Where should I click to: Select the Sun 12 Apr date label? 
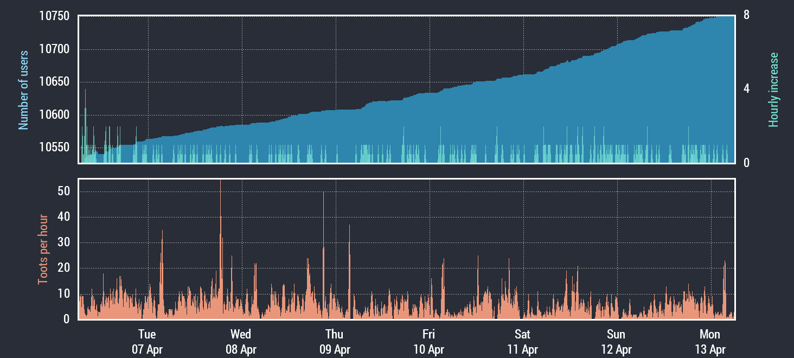click(616, 342)
